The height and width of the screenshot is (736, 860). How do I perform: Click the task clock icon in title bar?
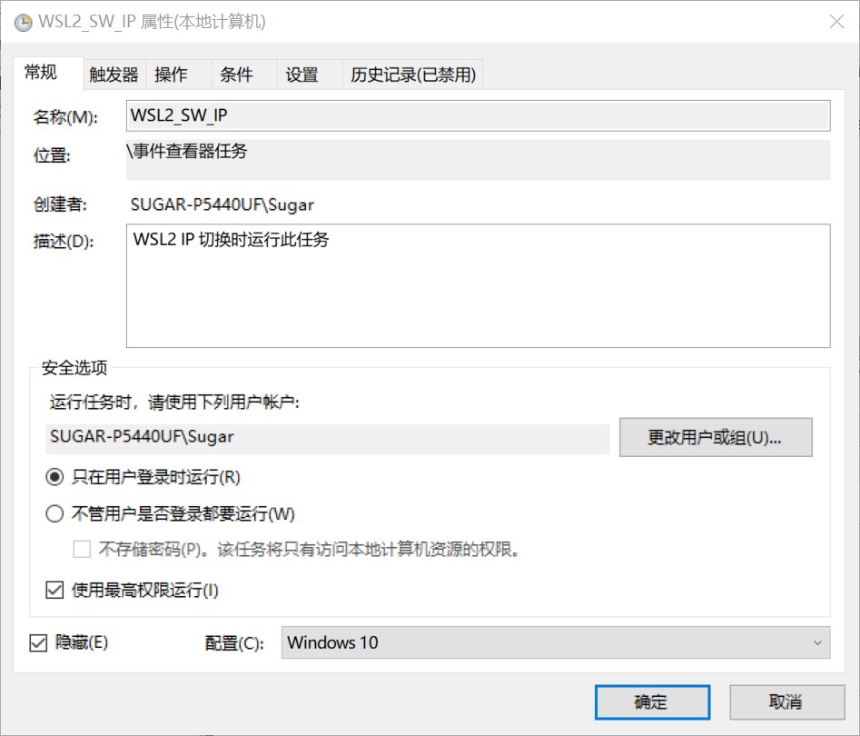[23, 23]
